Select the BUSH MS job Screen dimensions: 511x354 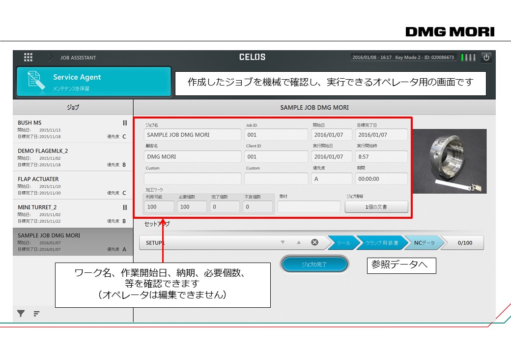(x=73, y=129)
